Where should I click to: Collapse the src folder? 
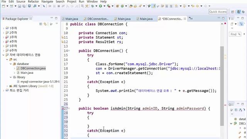[7, 59]
